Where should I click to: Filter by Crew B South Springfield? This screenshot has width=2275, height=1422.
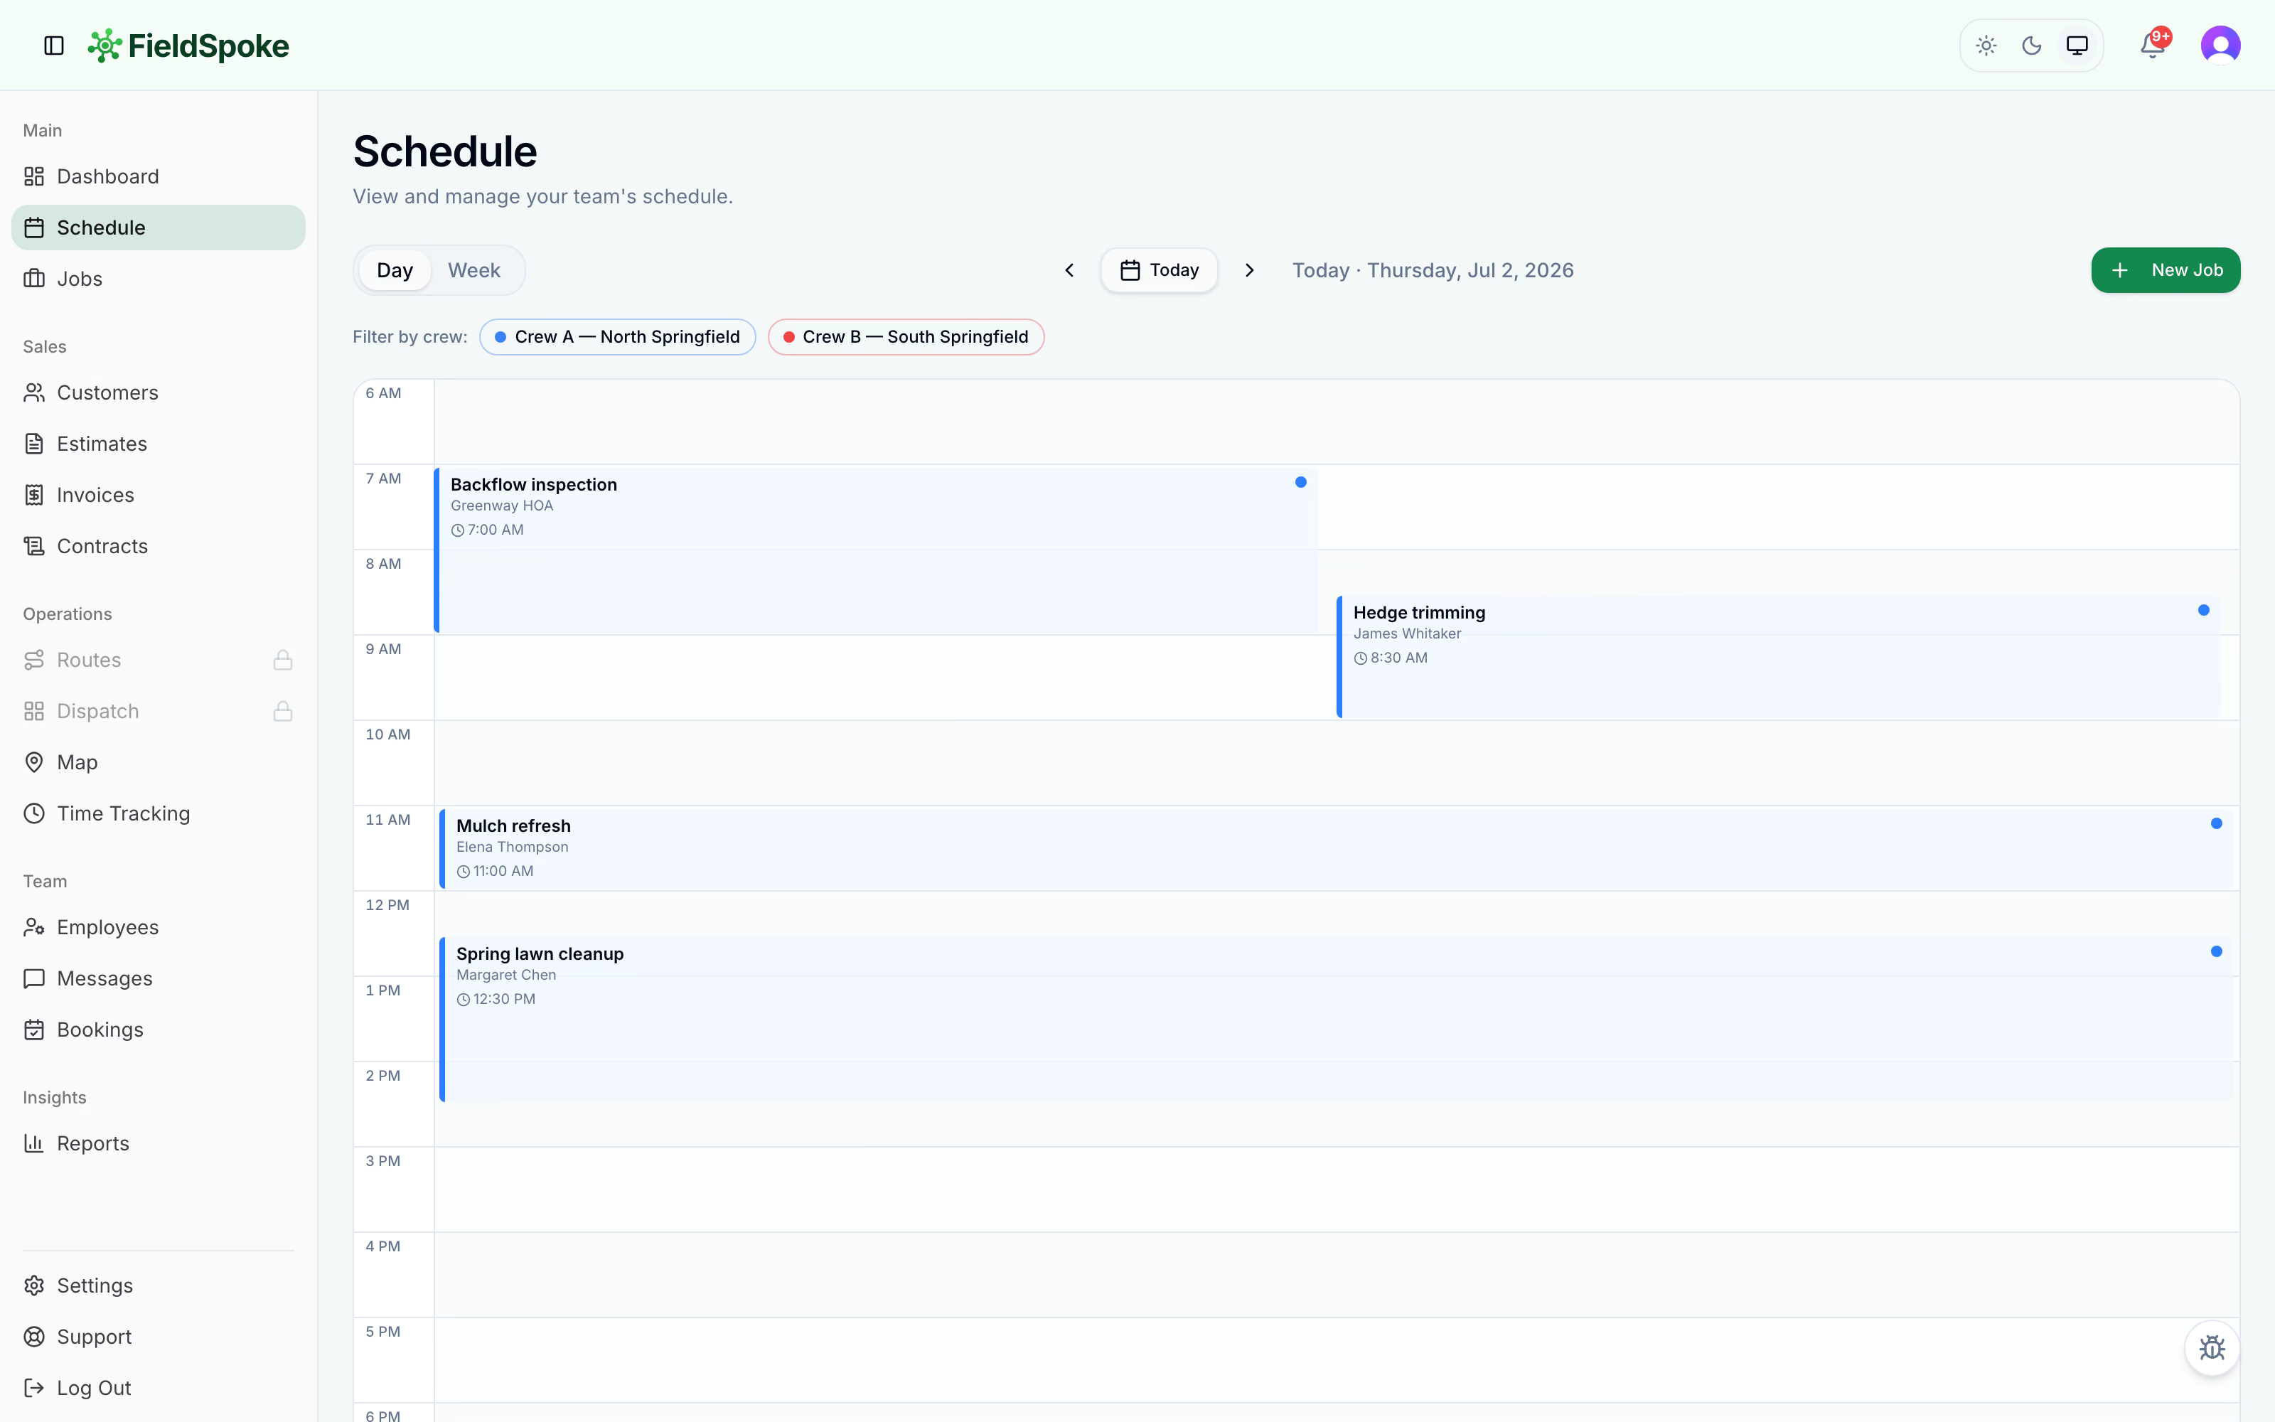[x=905, y=337]
